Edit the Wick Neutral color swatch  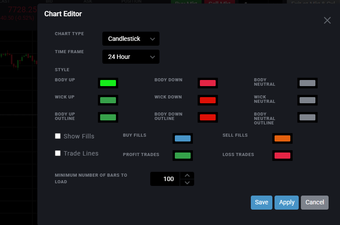click(x=307, y=100)
